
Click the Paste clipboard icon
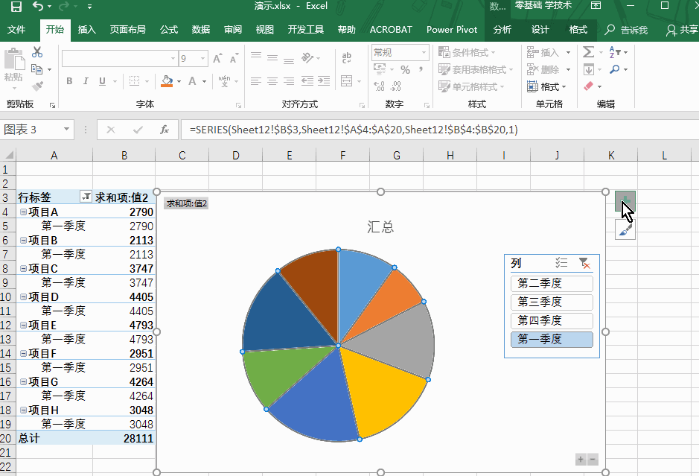click(x=14, y=60)
